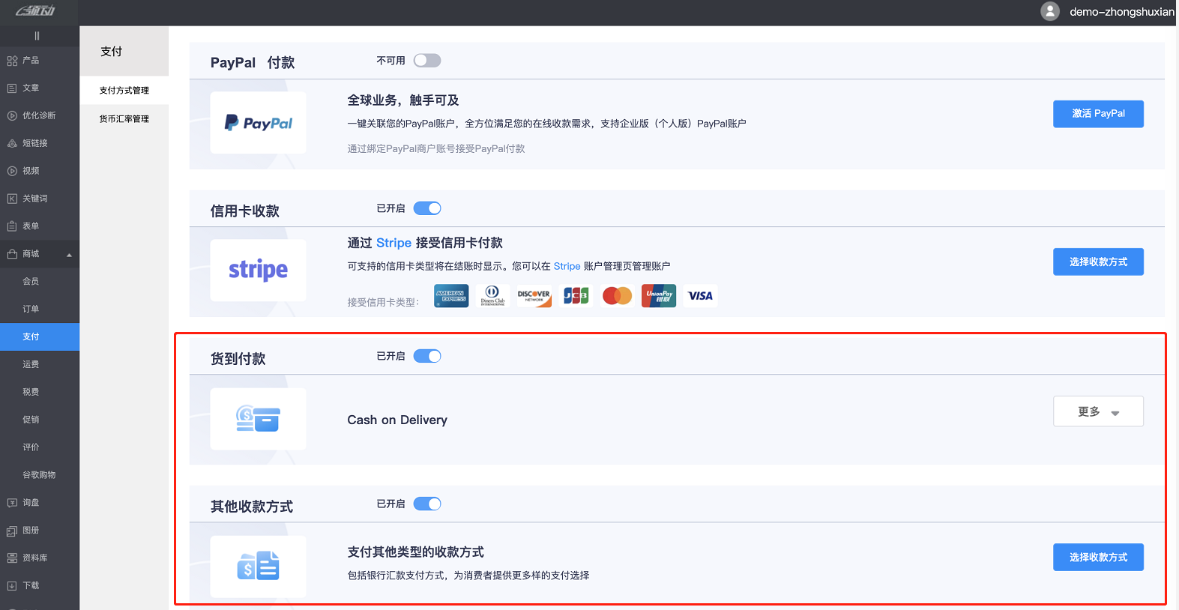
Task: Click the product (产品) sidebar icon
Action: (x=12, y=61)
